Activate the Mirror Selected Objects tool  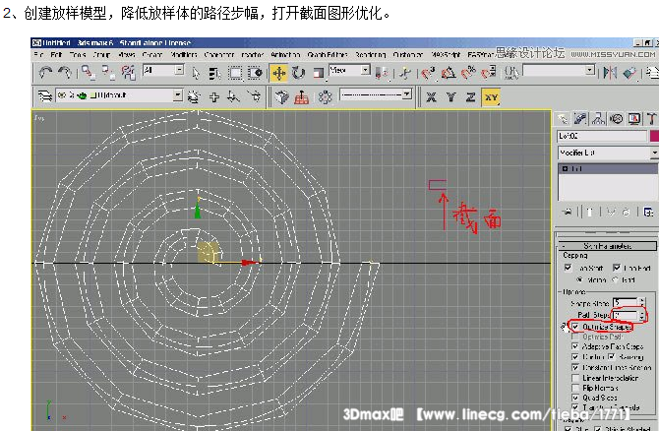click(610, 73)
